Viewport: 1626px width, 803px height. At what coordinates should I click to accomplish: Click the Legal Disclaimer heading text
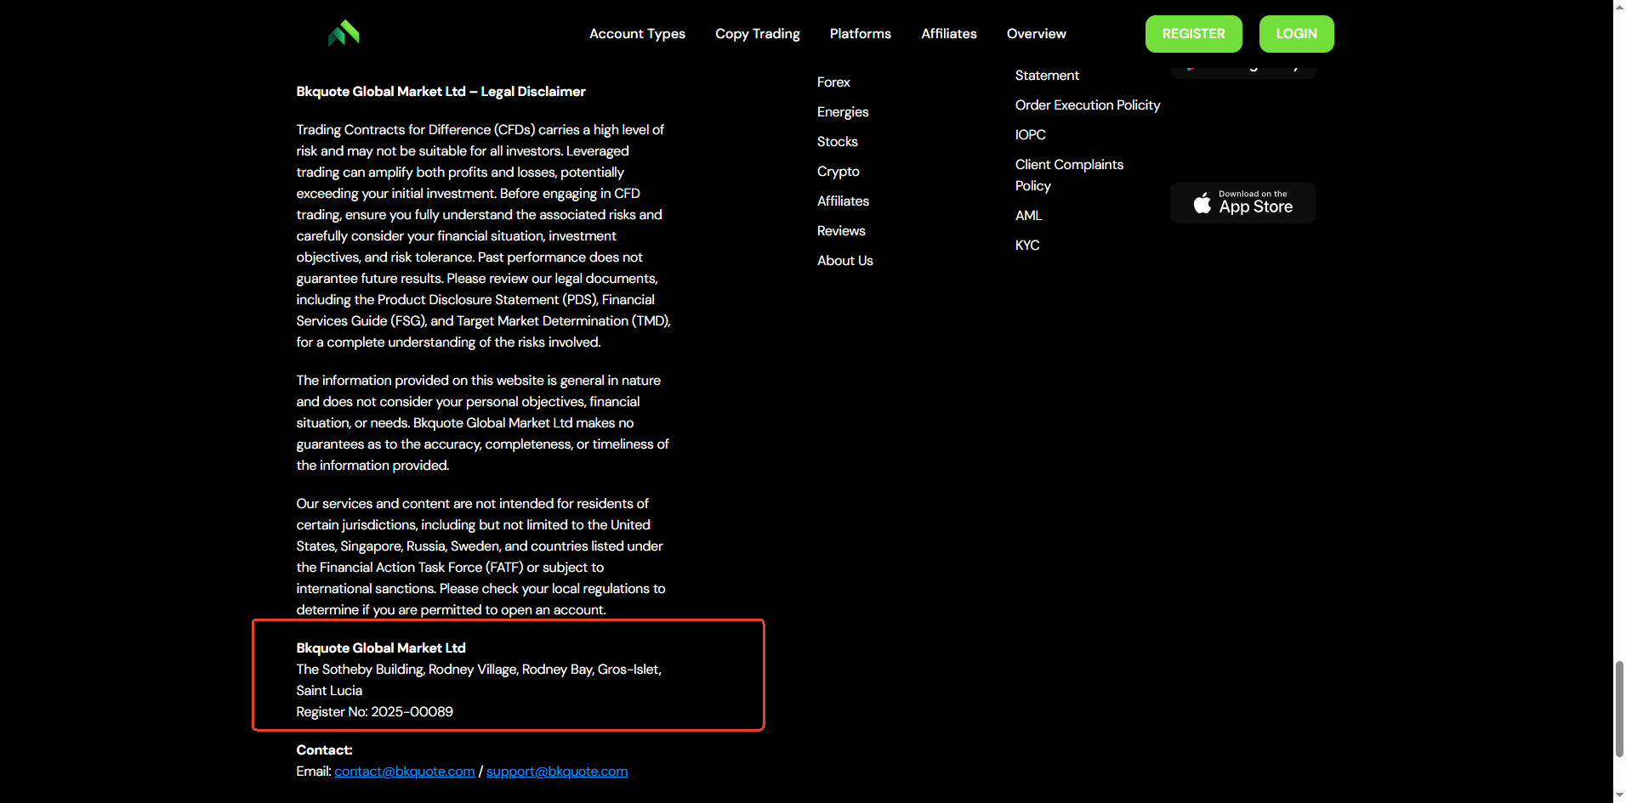tap(441, 92)
